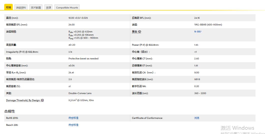Click the focal tolerance value ±1

(x=69, y=86)
